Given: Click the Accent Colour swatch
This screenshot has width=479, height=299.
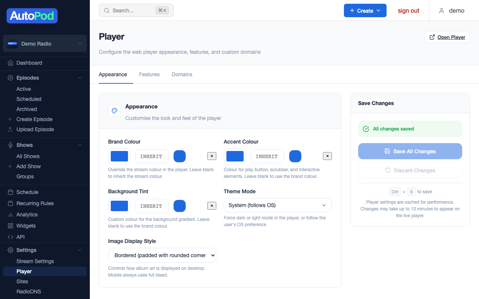Looking at the screenshot, I should pos(235,156).
